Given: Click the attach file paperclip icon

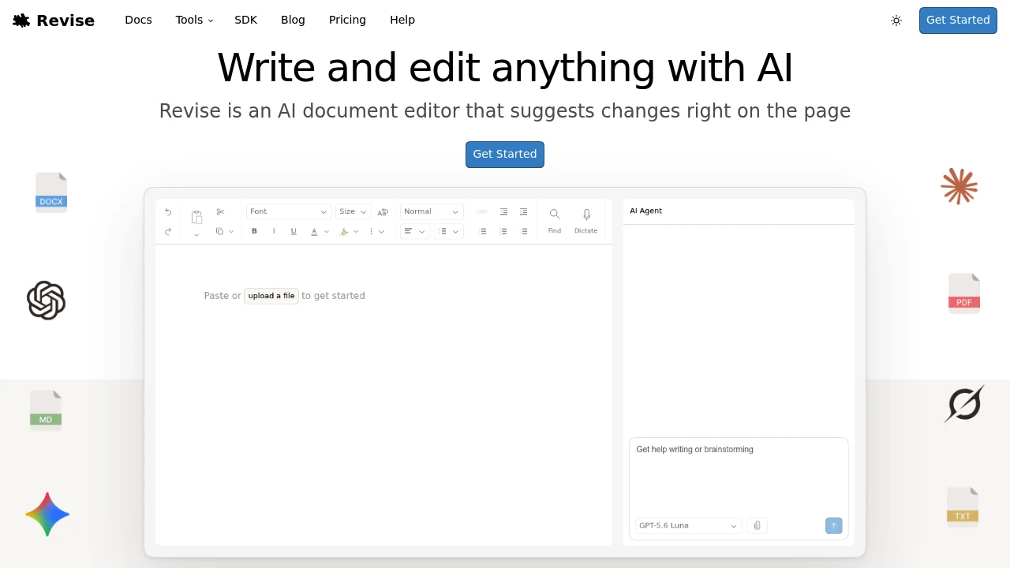Looking at the screenshot, I should (757, 525).
